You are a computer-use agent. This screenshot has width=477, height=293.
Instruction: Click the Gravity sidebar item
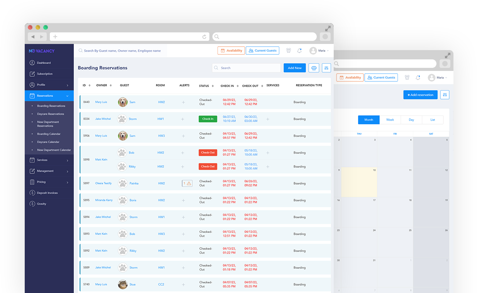41,204
